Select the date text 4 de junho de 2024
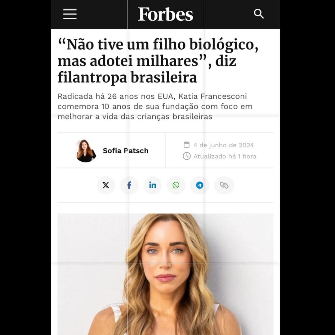This screenshot has height=335, width=335. [x=223, y=145]
